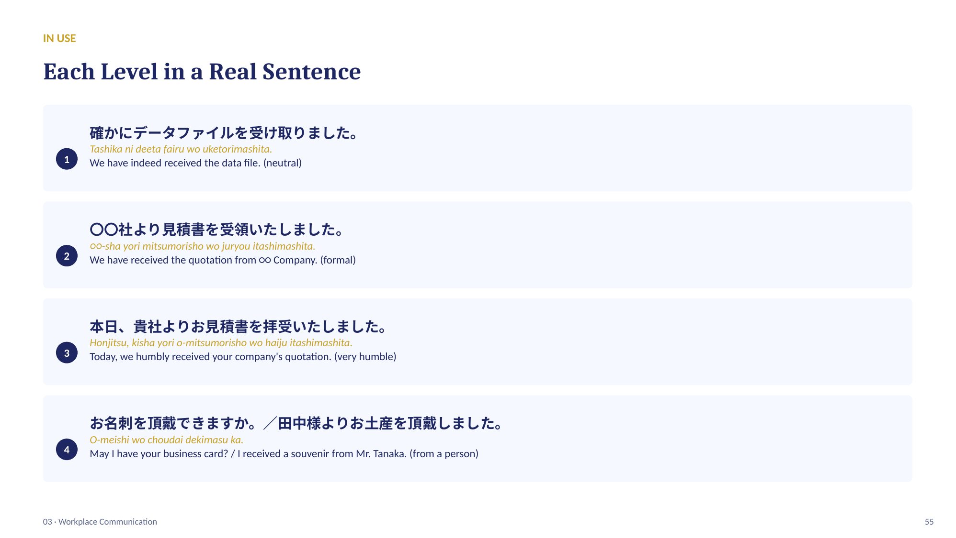
Task: Select the sentence 本日、貴社よりお見積書を拝受いたしました
Action: pyautogui.click(x=239, y=327)
